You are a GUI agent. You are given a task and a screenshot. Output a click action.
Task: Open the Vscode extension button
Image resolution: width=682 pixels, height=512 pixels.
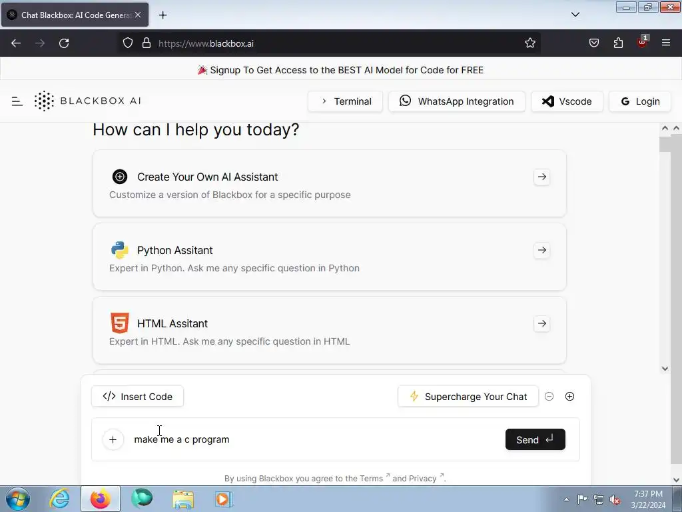(567, 101)
